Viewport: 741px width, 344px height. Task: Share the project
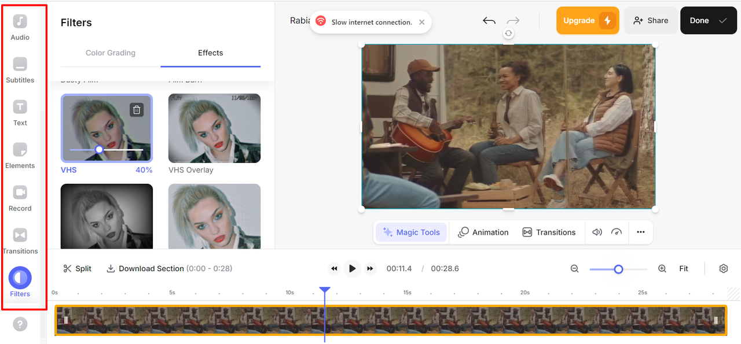pyautogui.click(x=651, y=21)
